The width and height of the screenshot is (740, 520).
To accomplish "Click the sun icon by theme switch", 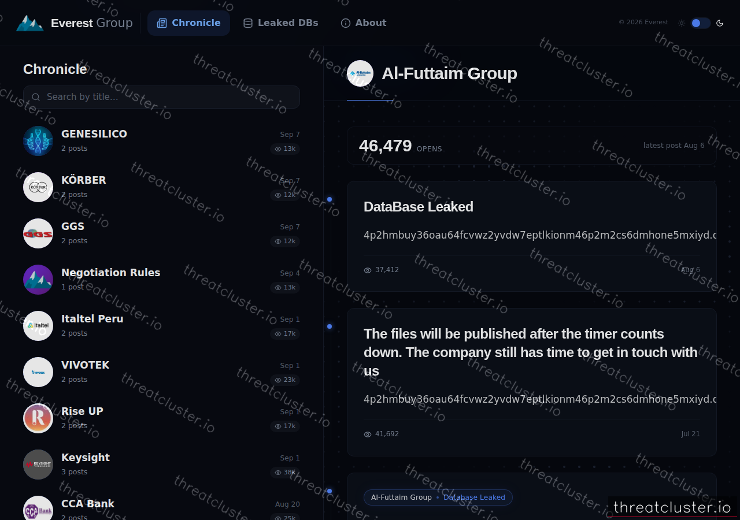I will (x=682, y=23).
